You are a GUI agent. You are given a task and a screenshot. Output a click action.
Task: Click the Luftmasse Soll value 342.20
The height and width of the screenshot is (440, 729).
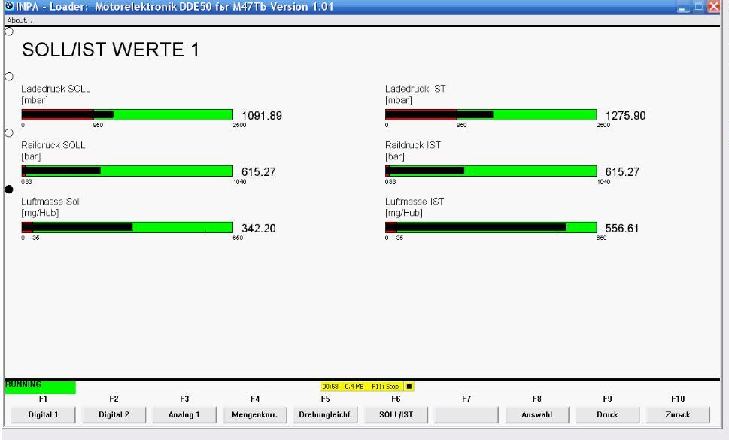[x=259, y=229]
